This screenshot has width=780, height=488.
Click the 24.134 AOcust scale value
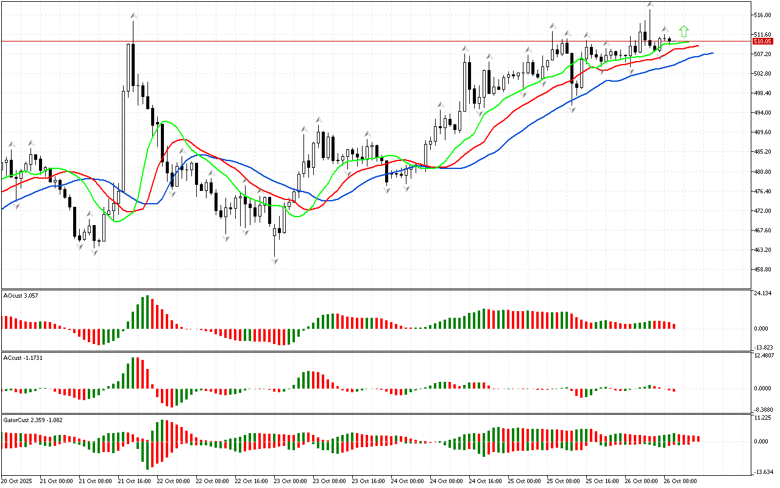click(764, 293)
